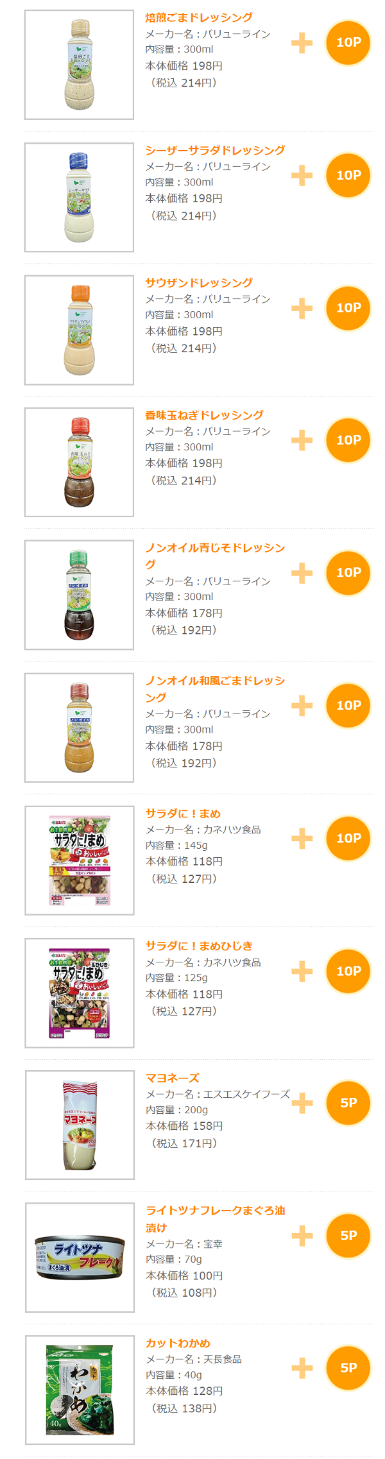Click the ライトツナフレーク can photo
Image resolution: width=385 pixels, height=1459 pixels.
pos(80,1258)
